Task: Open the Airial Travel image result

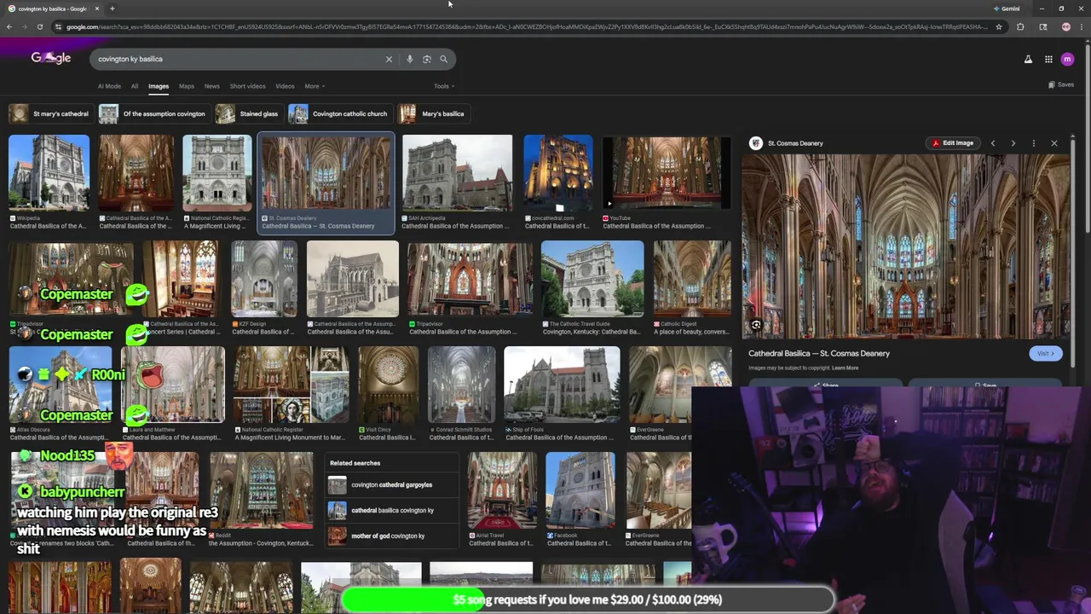Action: click(x=502, y=490)
